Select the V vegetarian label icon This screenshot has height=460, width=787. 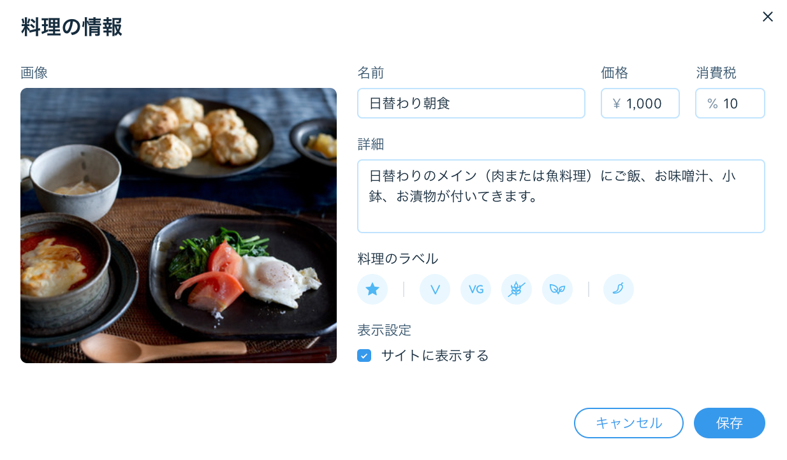[435, 289]
